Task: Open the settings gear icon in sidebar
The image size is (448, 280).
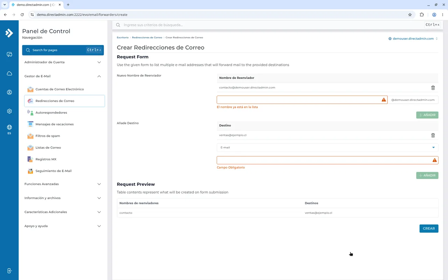Action: pos(9,111)
